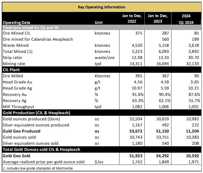Click the Average realized price $/oz unit
This screenshot has height=173, width=203.
99,162
